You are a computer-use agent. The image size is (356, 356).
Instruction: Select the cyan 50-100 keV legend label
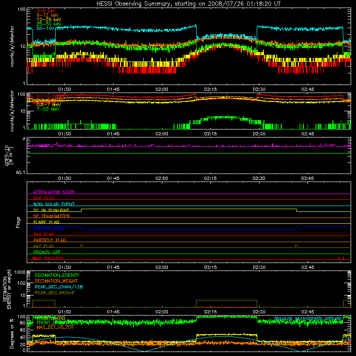[x=50, y=28]
